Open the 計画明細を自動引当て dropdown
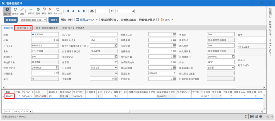The image size is (275, 121). pyautogui.click(x=45, y=20)
